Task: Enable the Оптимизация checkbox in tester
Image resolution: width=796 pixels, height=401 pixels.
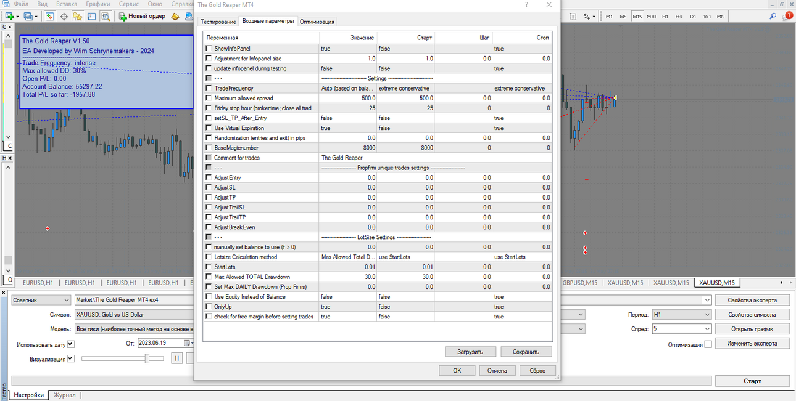Action: (x=708, y=344)
